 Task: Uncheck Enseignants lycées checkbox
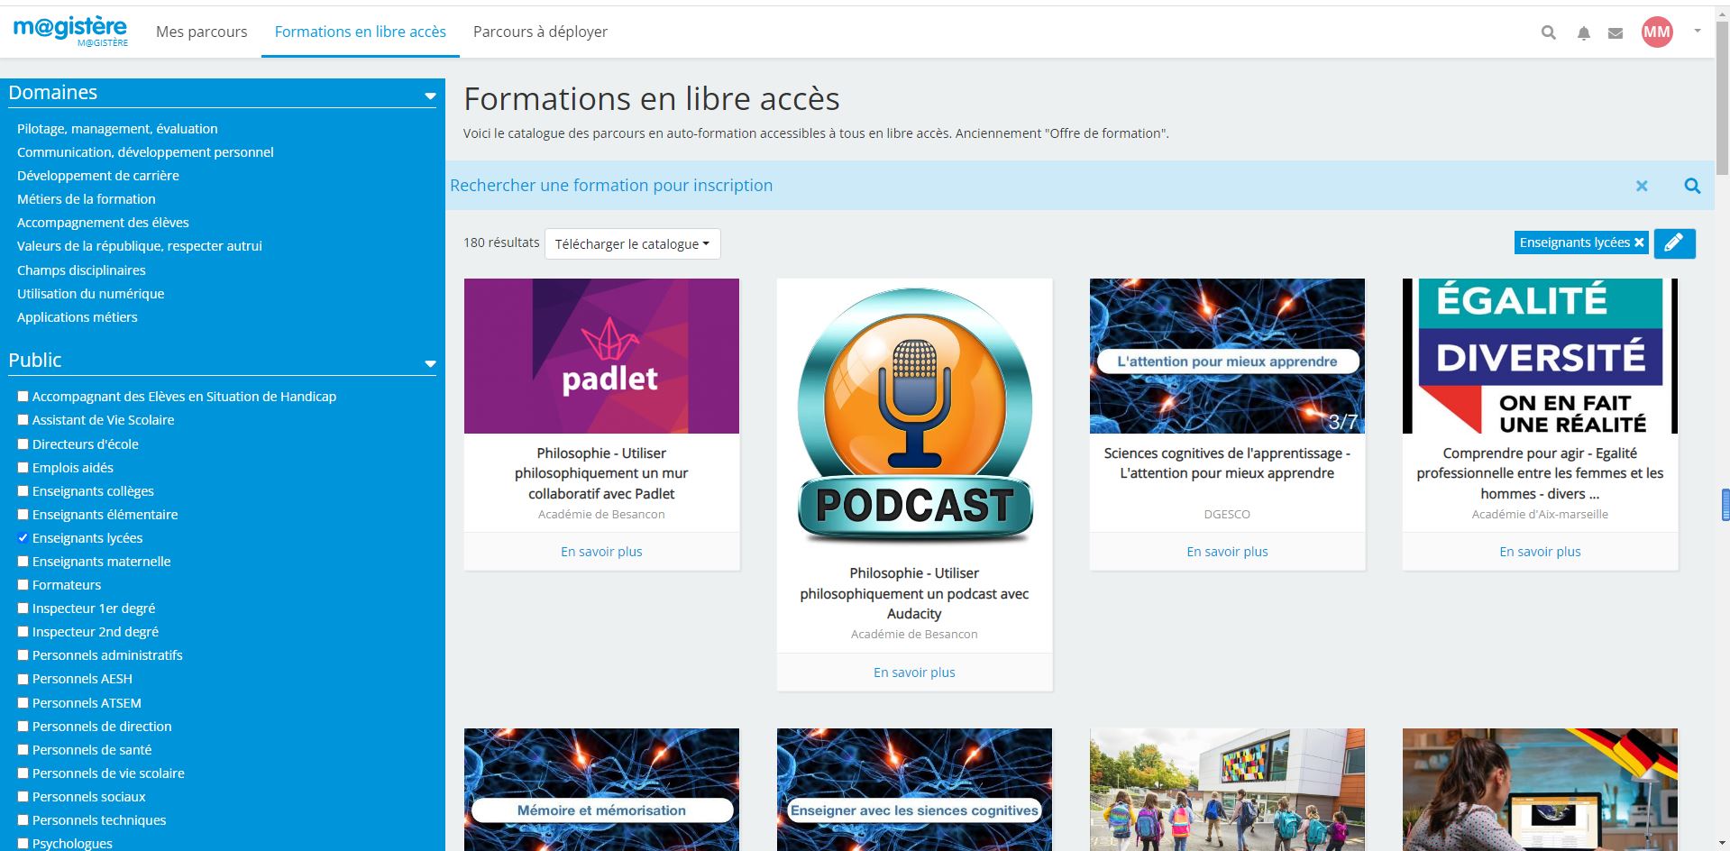tap(23, 538)
